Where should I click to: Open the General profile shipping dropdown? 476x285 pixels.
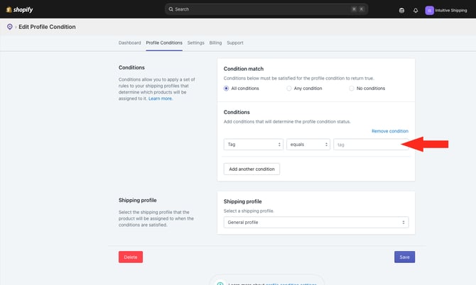(316, 223)
